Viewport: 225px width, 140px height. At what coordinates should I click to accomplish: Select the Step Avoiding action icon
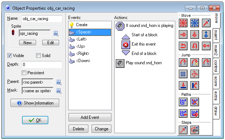[x=195, y=130]
